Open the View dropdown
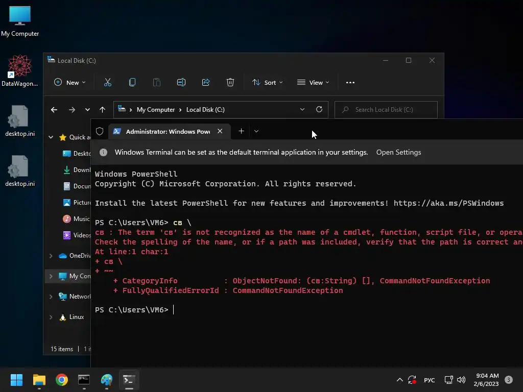 click(x=313, y=82)
